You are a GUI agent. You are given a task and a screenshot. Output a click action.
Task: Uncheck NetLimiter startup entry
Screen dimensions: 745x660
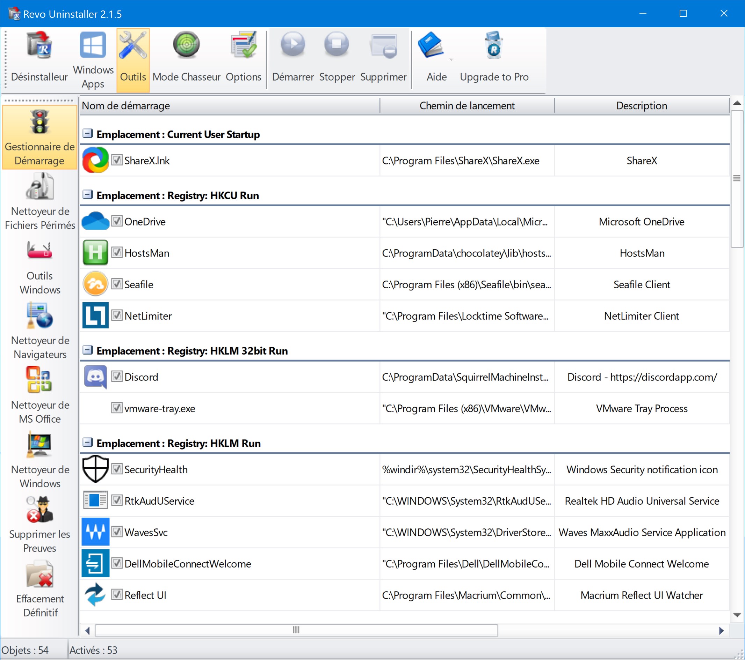click(117, 315)
